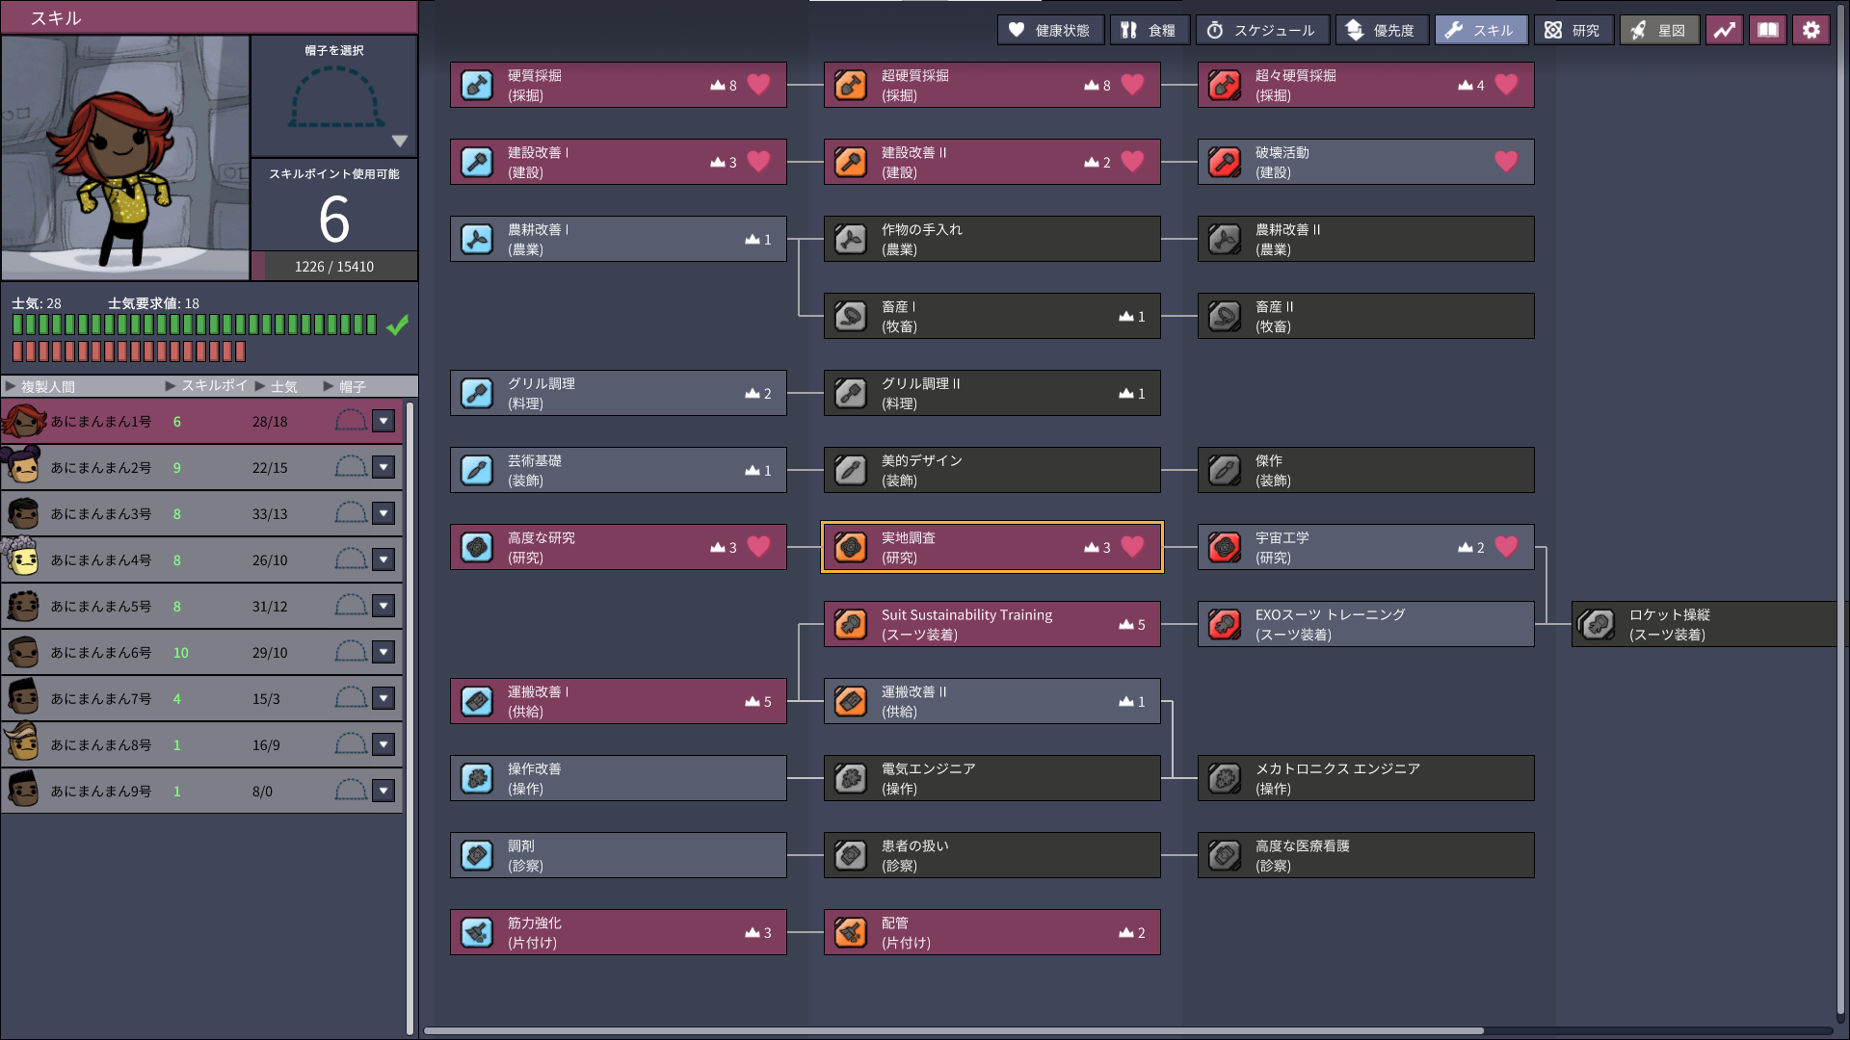This screenshot has width=1850, height=1040.
Task: Click the 硬質採掘 mining skill icon
Action: (x=476, y=85)
